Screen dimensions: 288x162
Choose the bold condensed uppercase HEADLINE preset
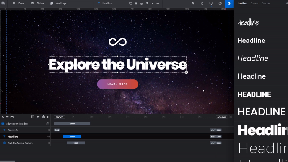[x=254, y=94]
